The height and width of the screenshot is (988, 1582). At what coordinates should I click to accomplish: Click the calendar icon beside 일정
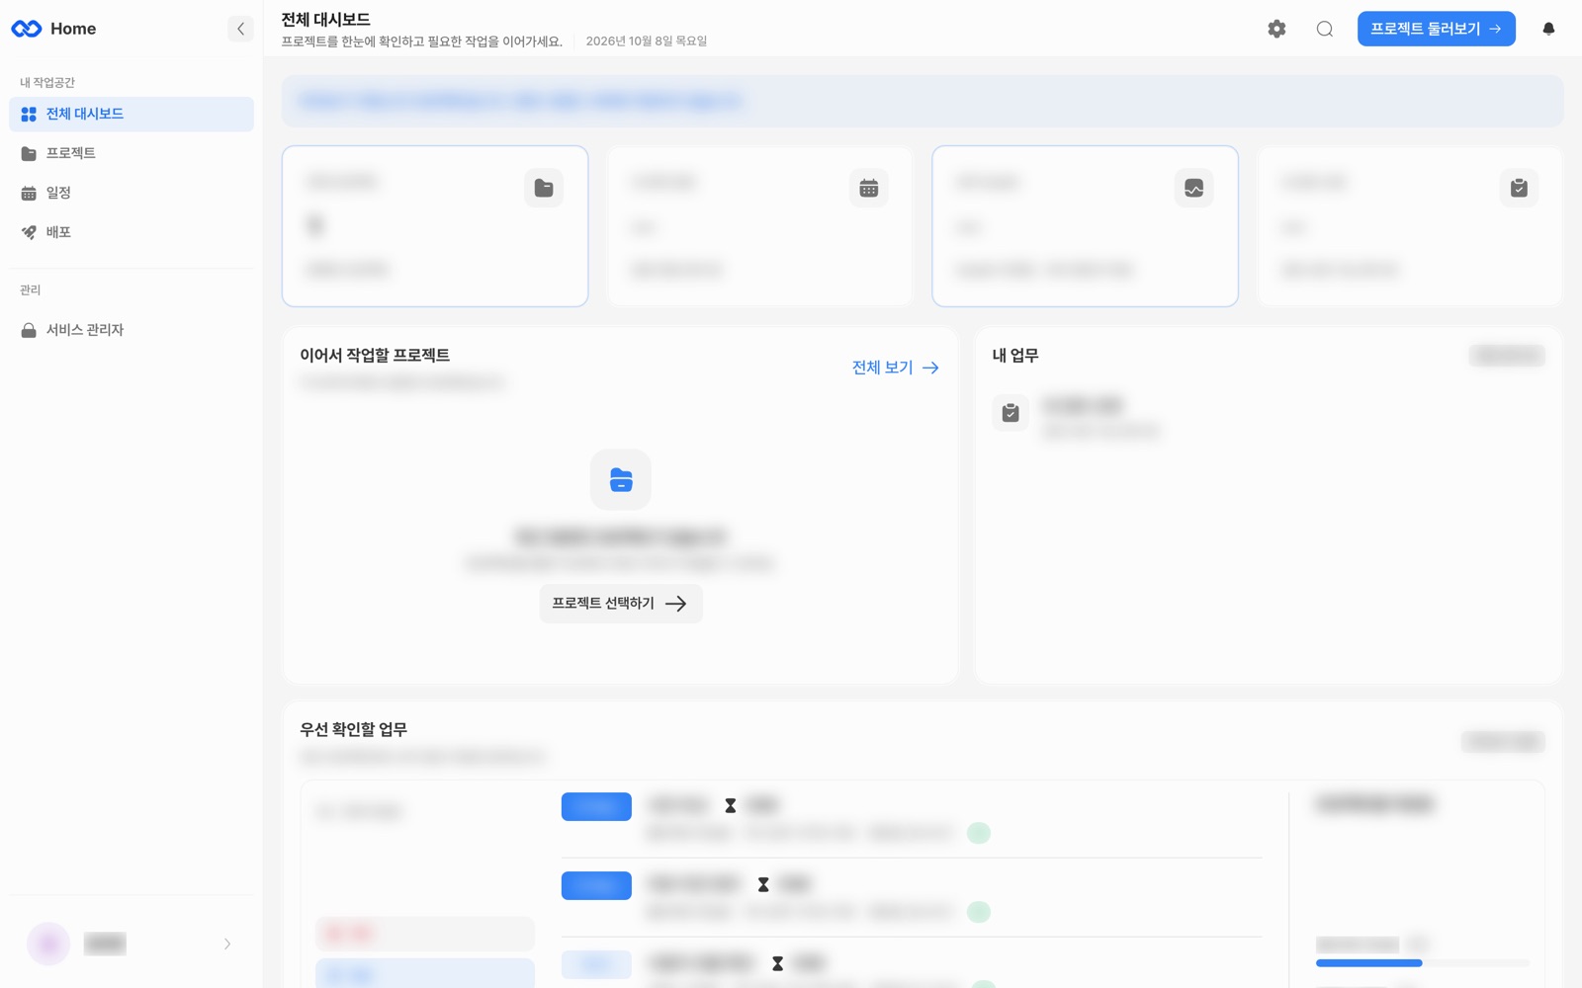tap(29, 194)
